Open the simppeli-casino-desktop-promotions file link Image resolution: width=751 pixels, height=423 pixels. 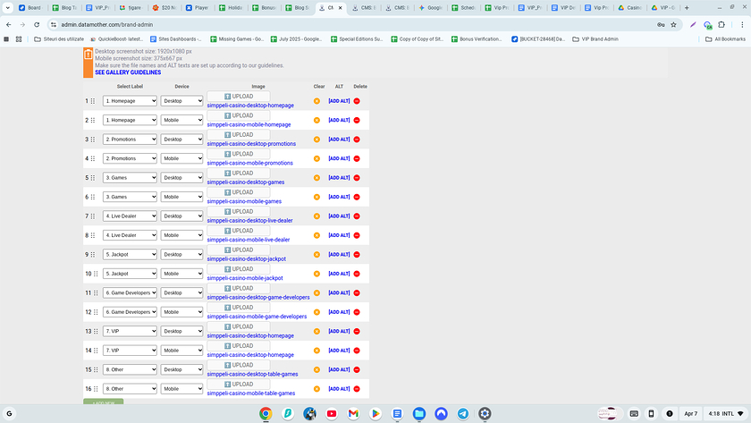coord(251,144)
